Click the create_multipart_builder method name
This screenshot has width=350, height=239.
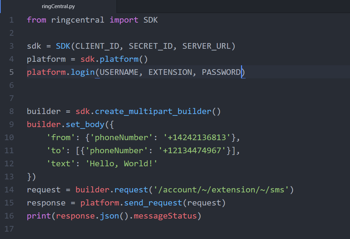point(153,112)
